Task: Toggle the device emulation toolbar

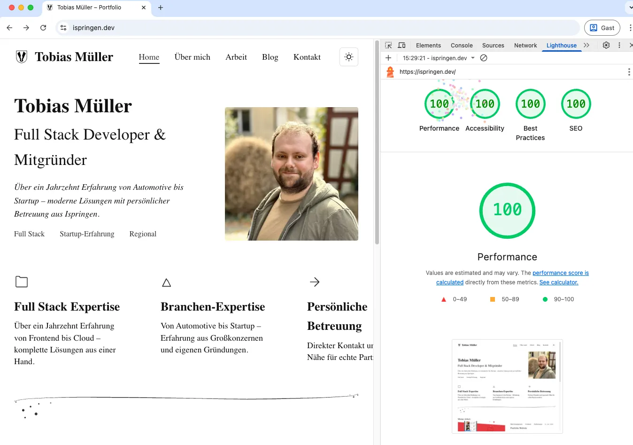Action: pyautogui.click(x=401, y=45)
